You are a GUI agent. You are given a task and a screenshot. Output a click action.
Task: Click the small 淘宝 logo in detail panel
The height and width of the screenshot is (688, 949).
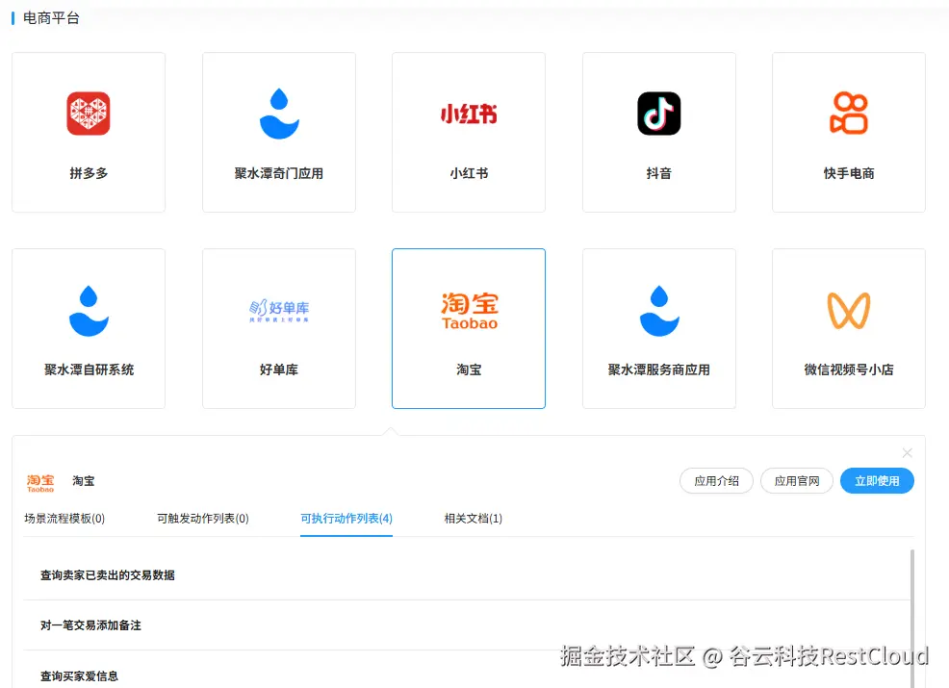(40, 482)
